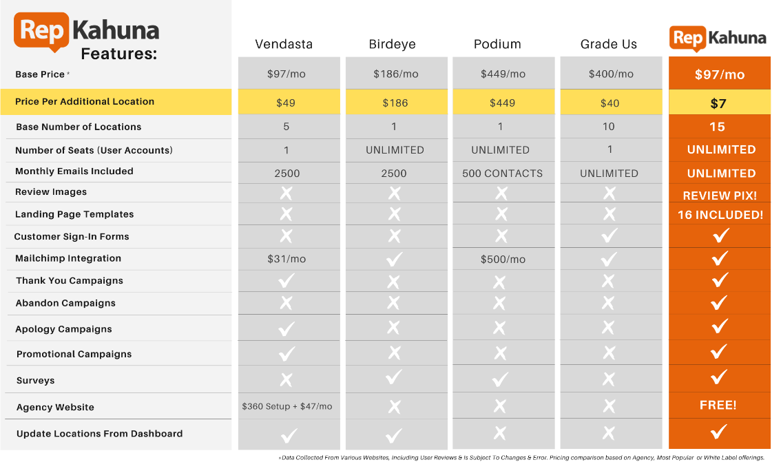Click Podium's X mark for Landing Page Templates
This screenshot has width=781, height=462.
501,214
